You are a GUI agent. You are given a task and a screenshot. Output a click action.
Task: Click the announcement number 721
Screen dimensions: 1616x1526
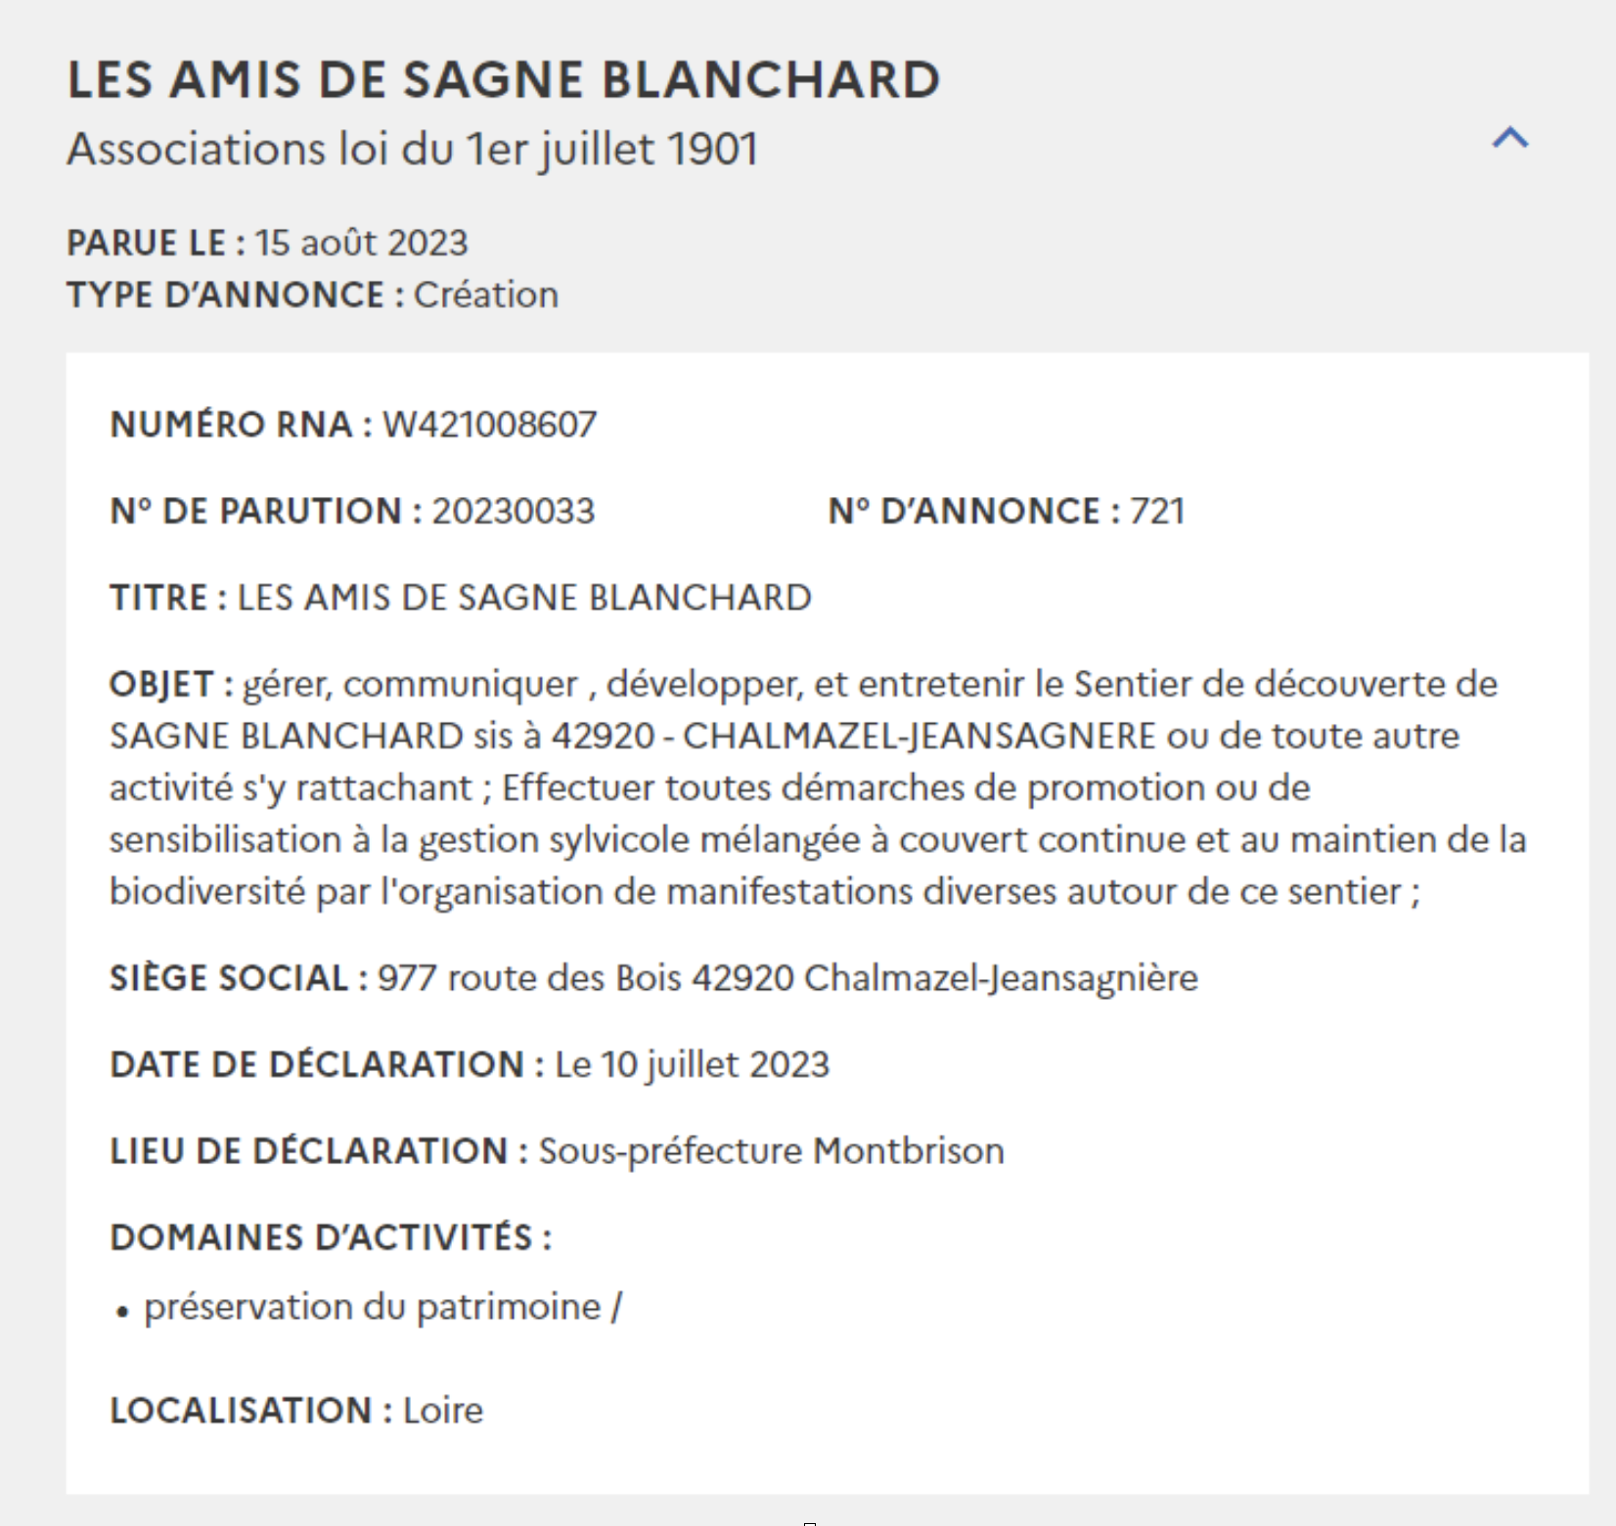tap(1157, 511)
